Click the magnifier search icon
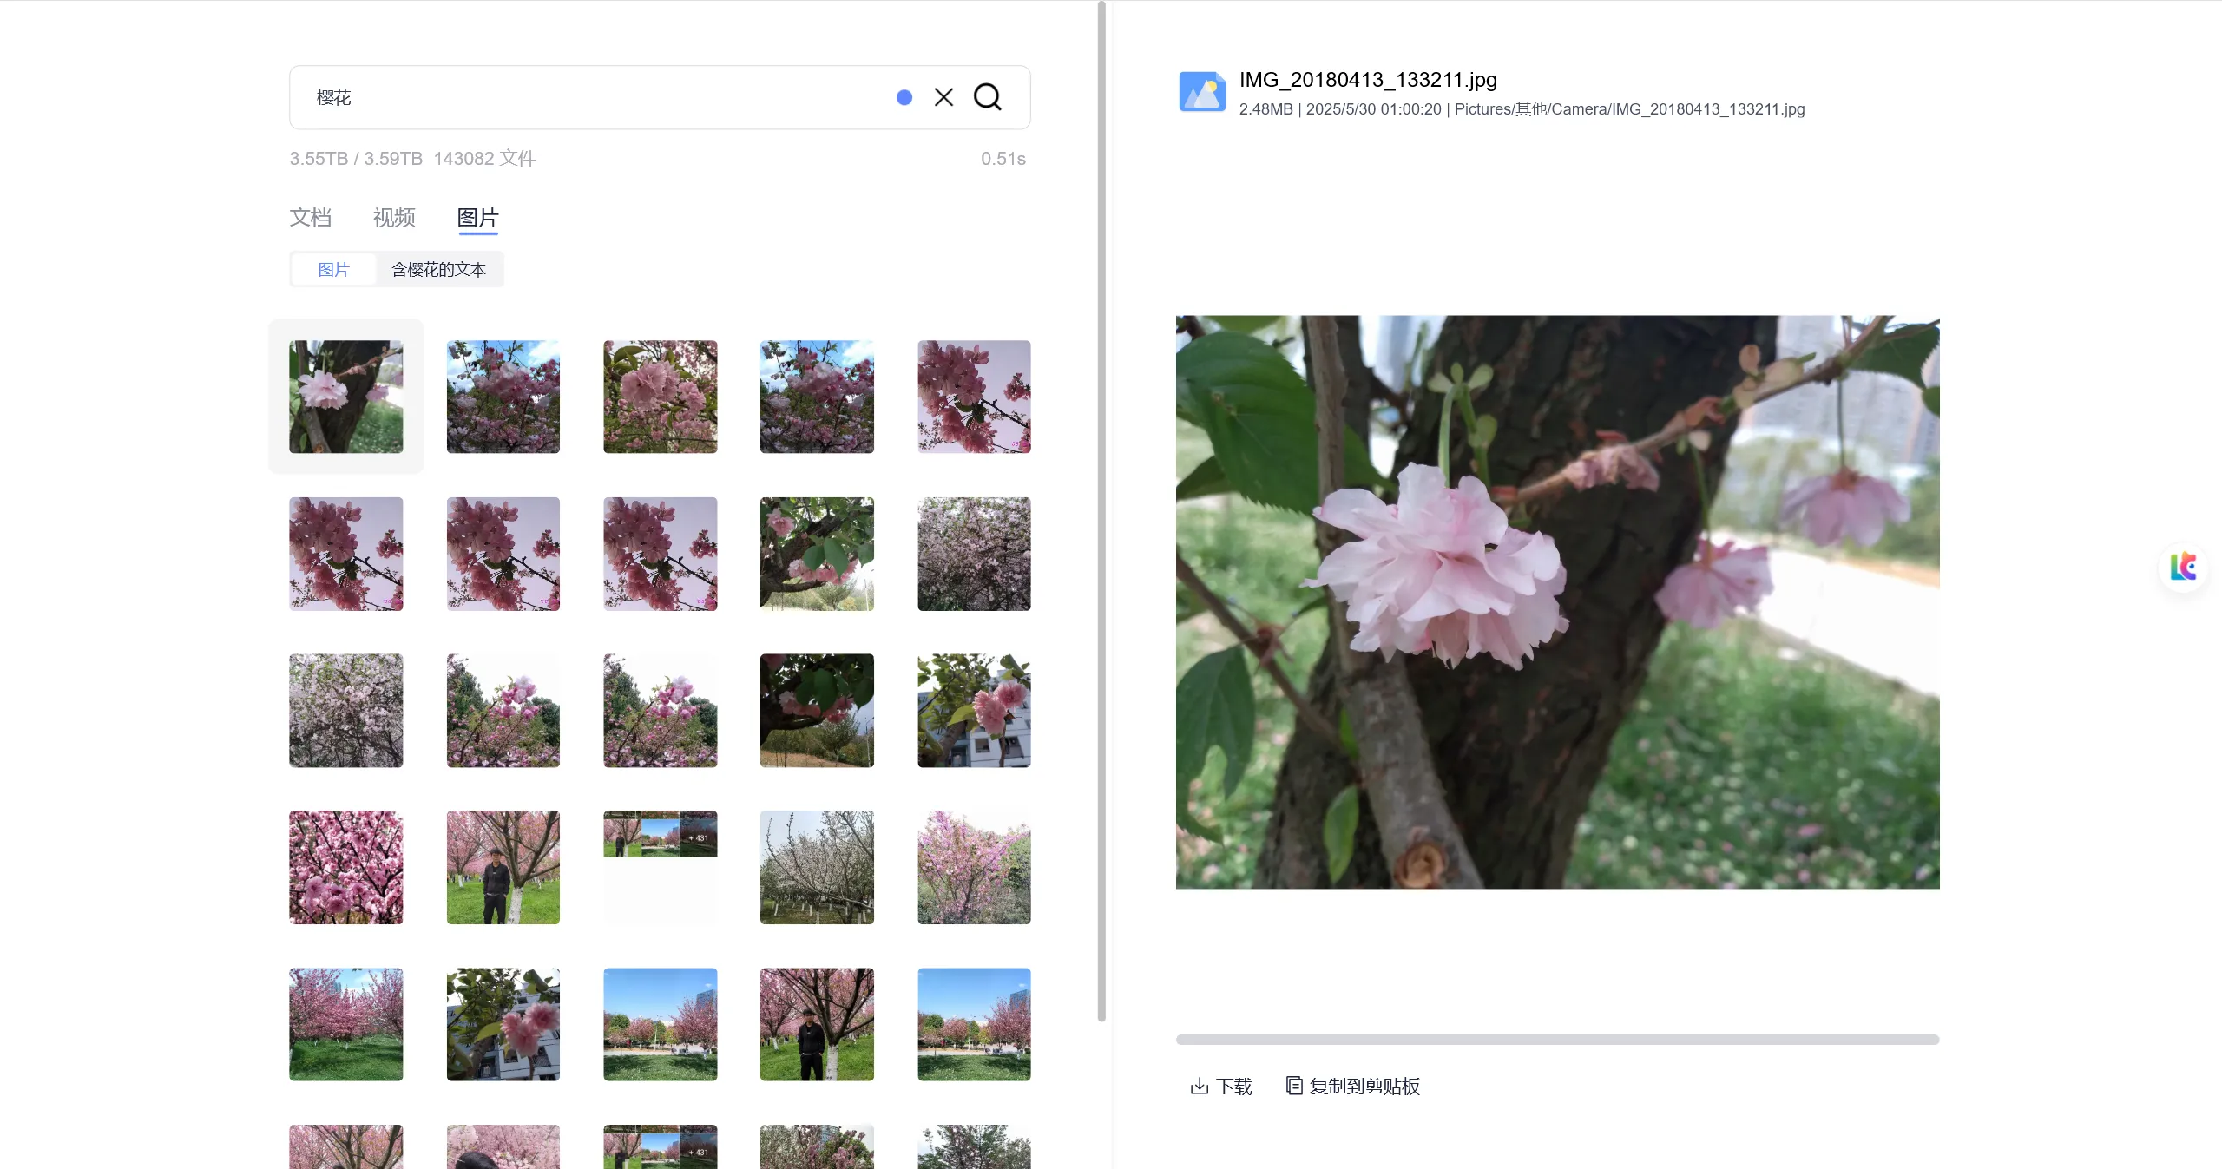2222x1169 pixels. 987,97
